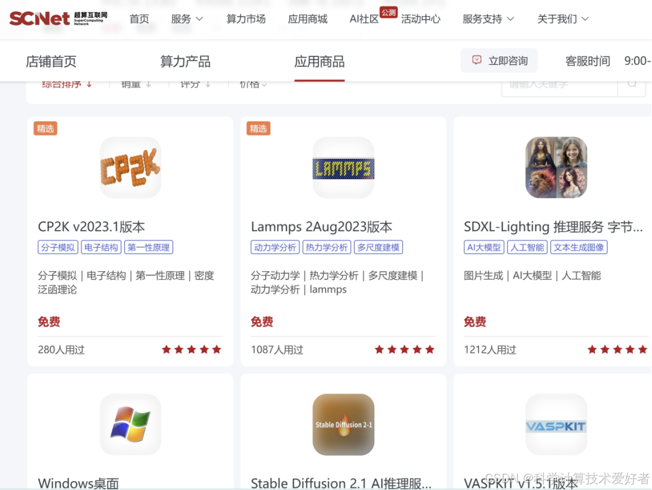The height and width of the screenshot is (490, 652).
Task: Open 应用商城 in top navigation
Action: tap(308, 19)
